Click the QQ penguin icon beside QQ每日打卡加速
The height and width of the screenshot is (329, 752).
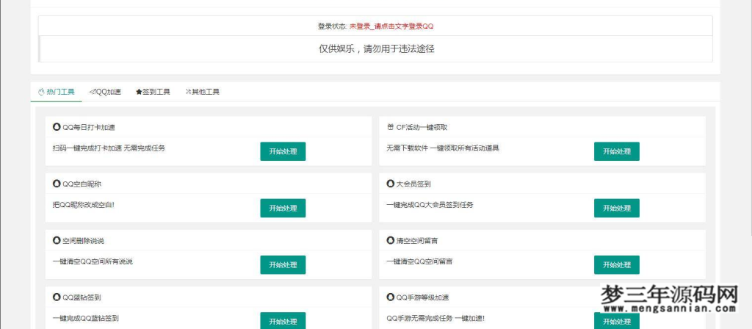coord(57,127)
